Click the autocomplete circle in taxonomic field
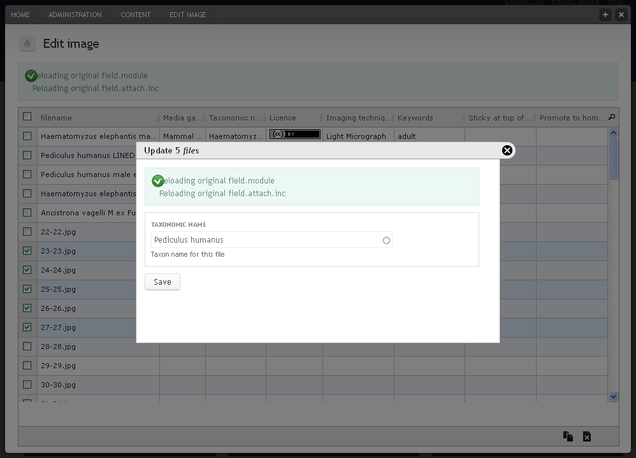Screen dimensions: 636x458 [386, 240]
